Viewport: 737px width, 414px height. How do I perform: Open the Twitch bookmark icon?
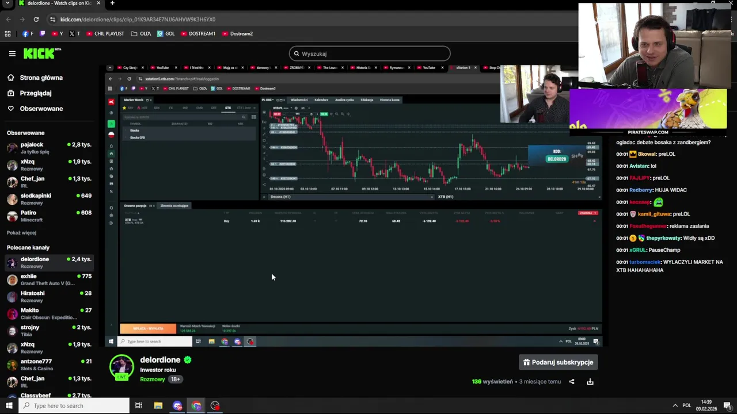tap(43, 34)
